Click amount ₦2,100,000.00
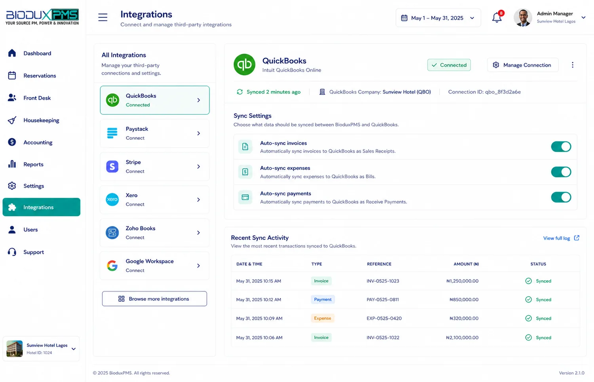The image size is (594, 382). (x=462, y=338)
